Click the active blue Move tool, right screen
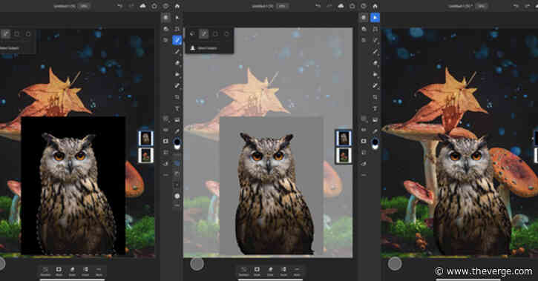This screenshot has width=538, height=281. tap(375, 18)
